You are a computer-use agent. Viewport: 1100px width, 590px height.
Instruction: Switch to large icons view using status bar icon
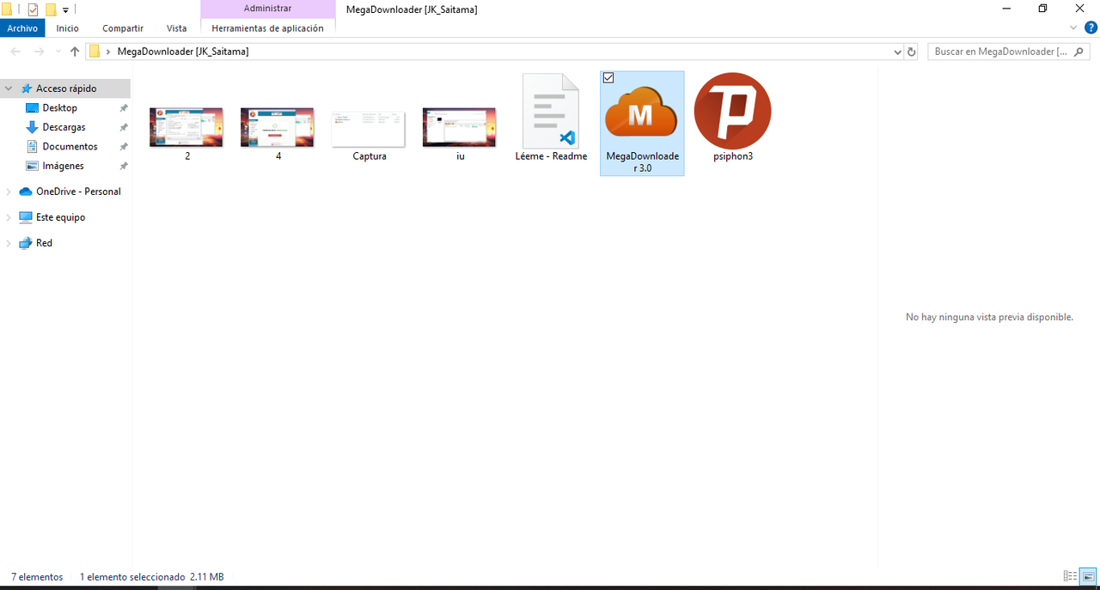pyautogui.click(x=1088, y=576)
